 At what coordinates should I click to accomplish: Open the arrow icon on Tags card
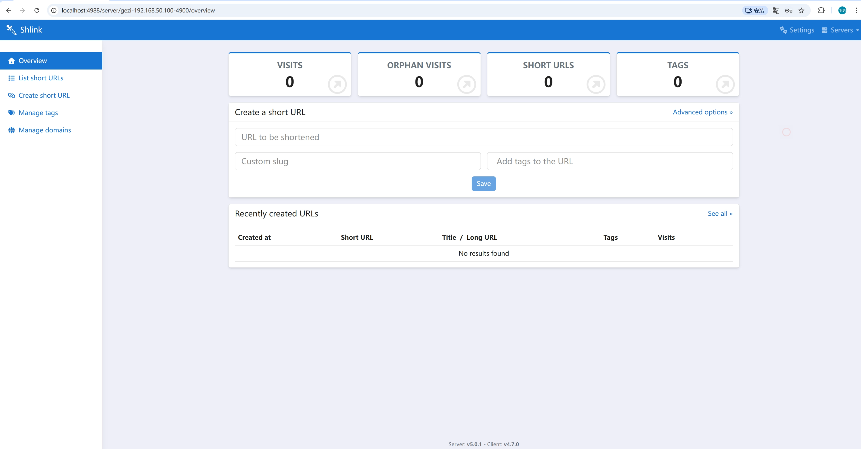(725, 84)
